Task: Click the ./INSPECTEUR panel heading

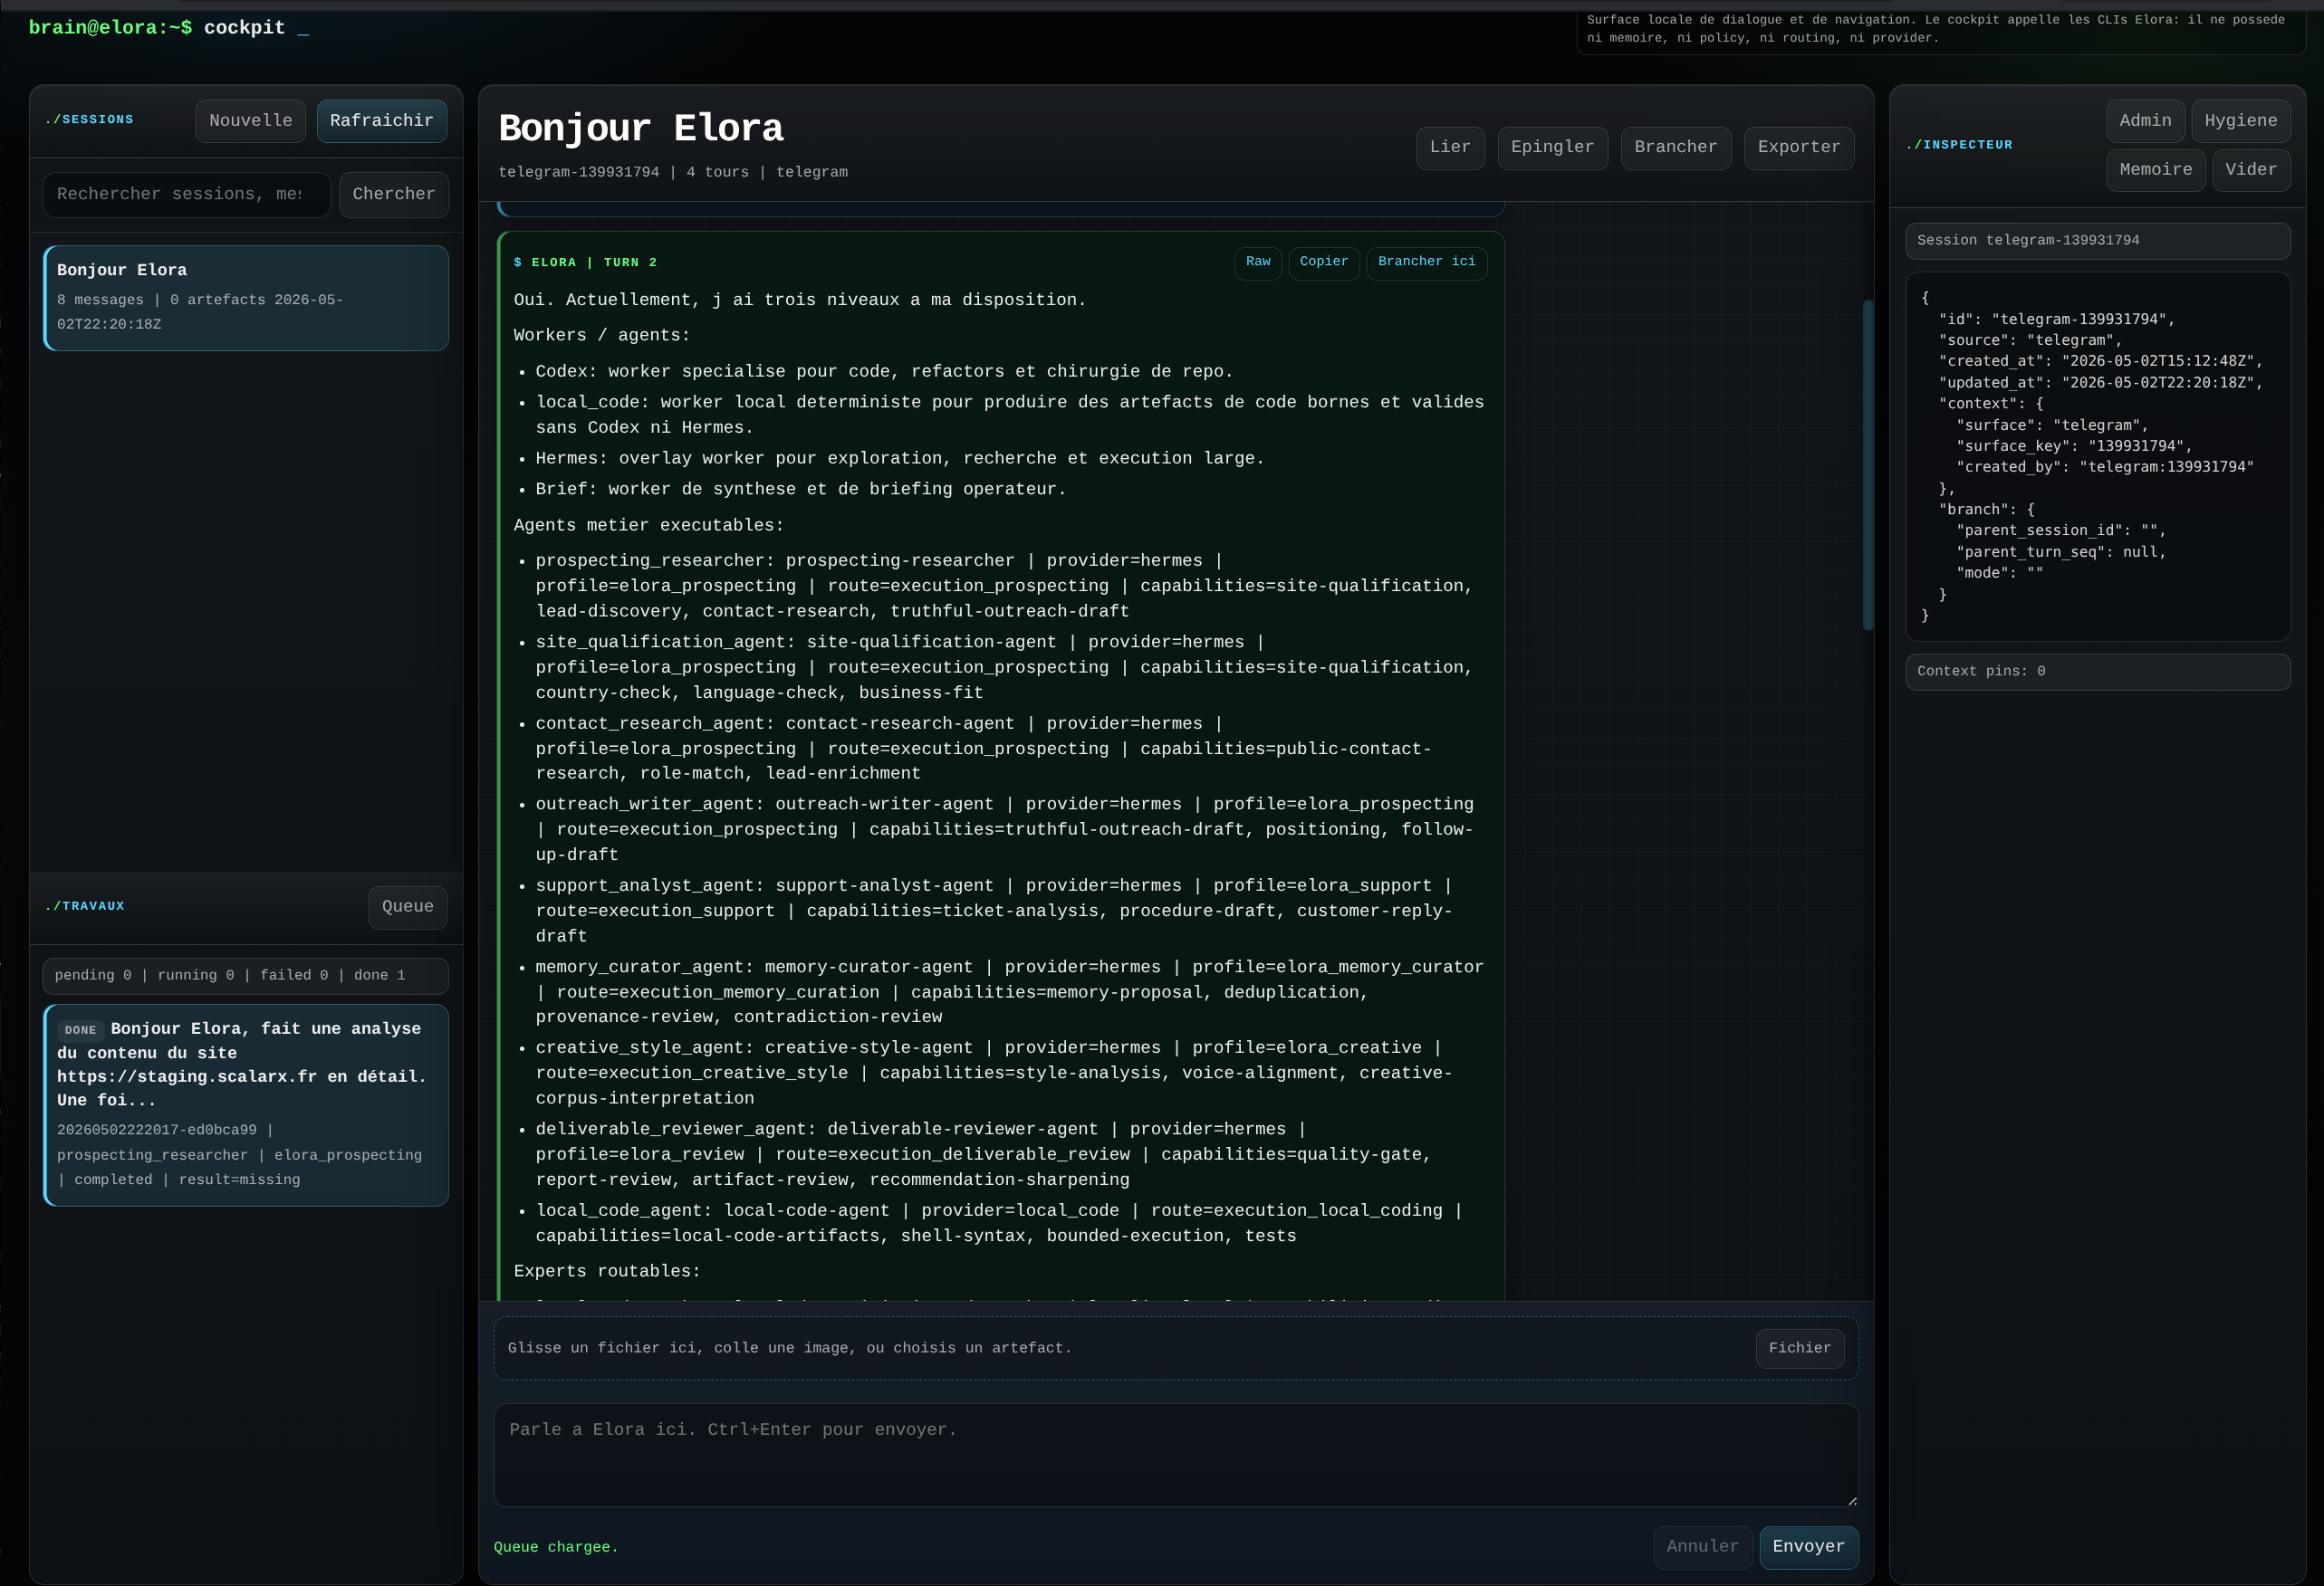Action: (x=1959, y=145)
